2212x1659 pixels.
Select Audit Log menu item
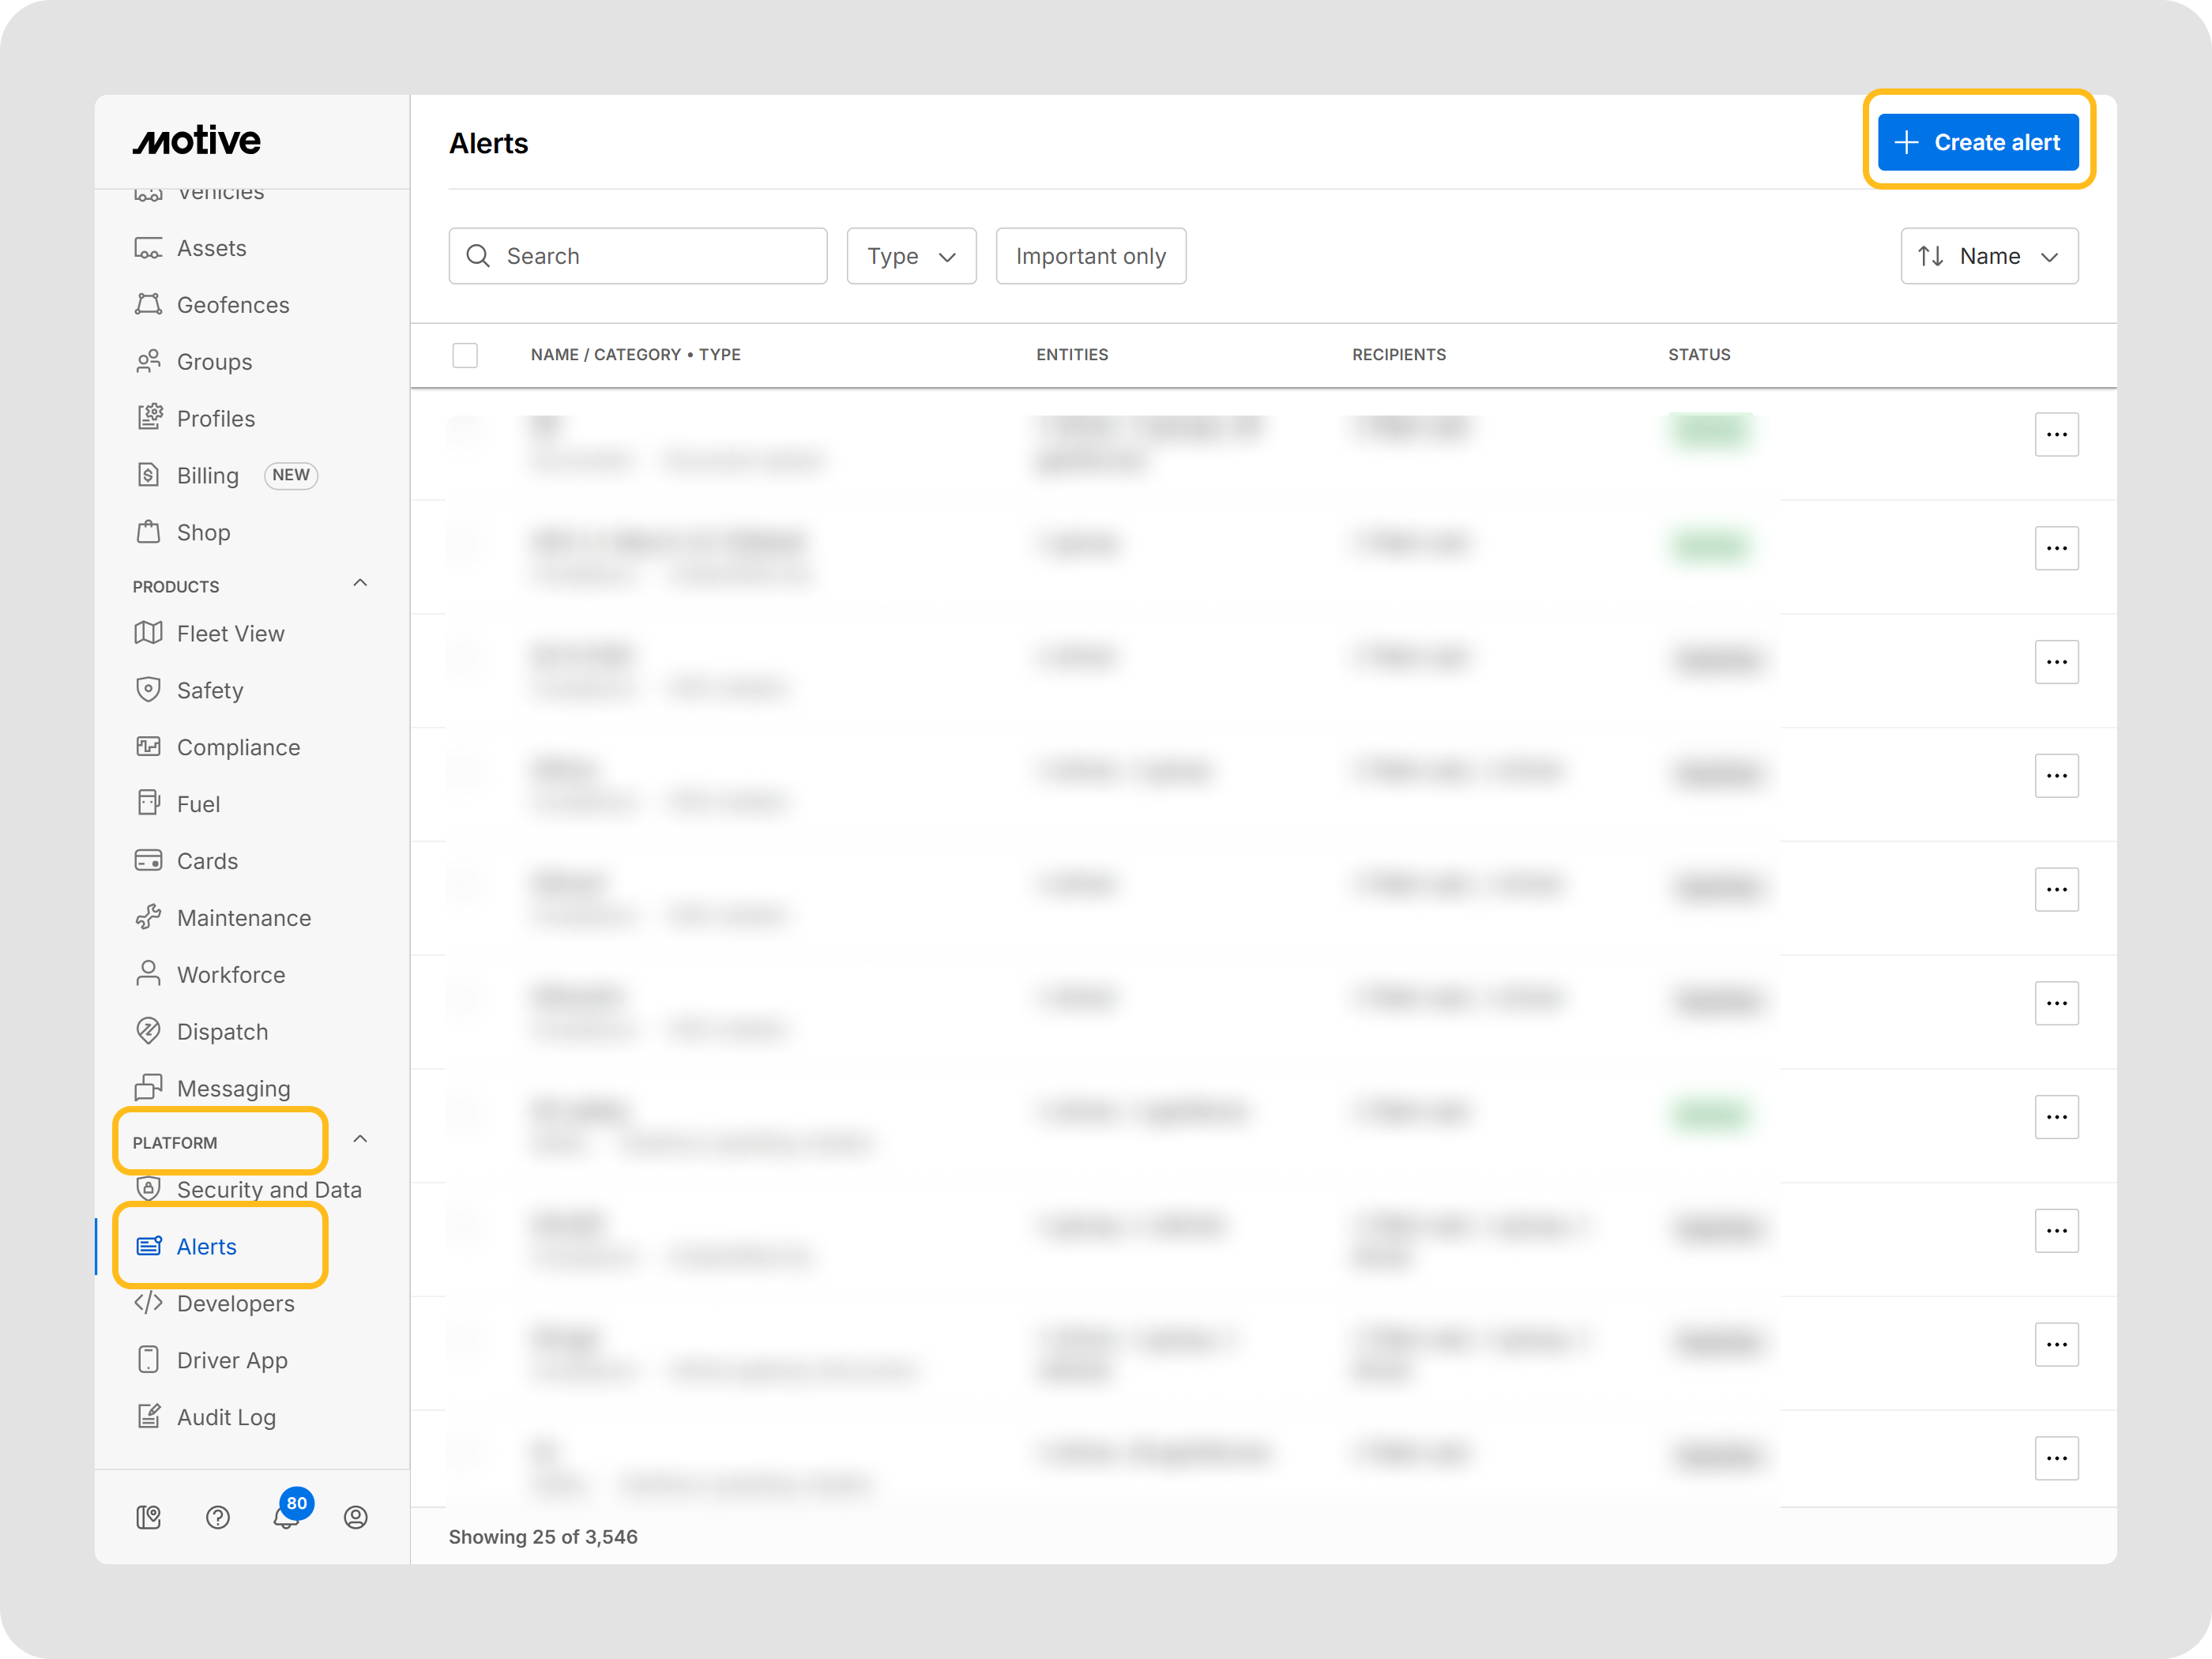click(x=226, y=1417)
